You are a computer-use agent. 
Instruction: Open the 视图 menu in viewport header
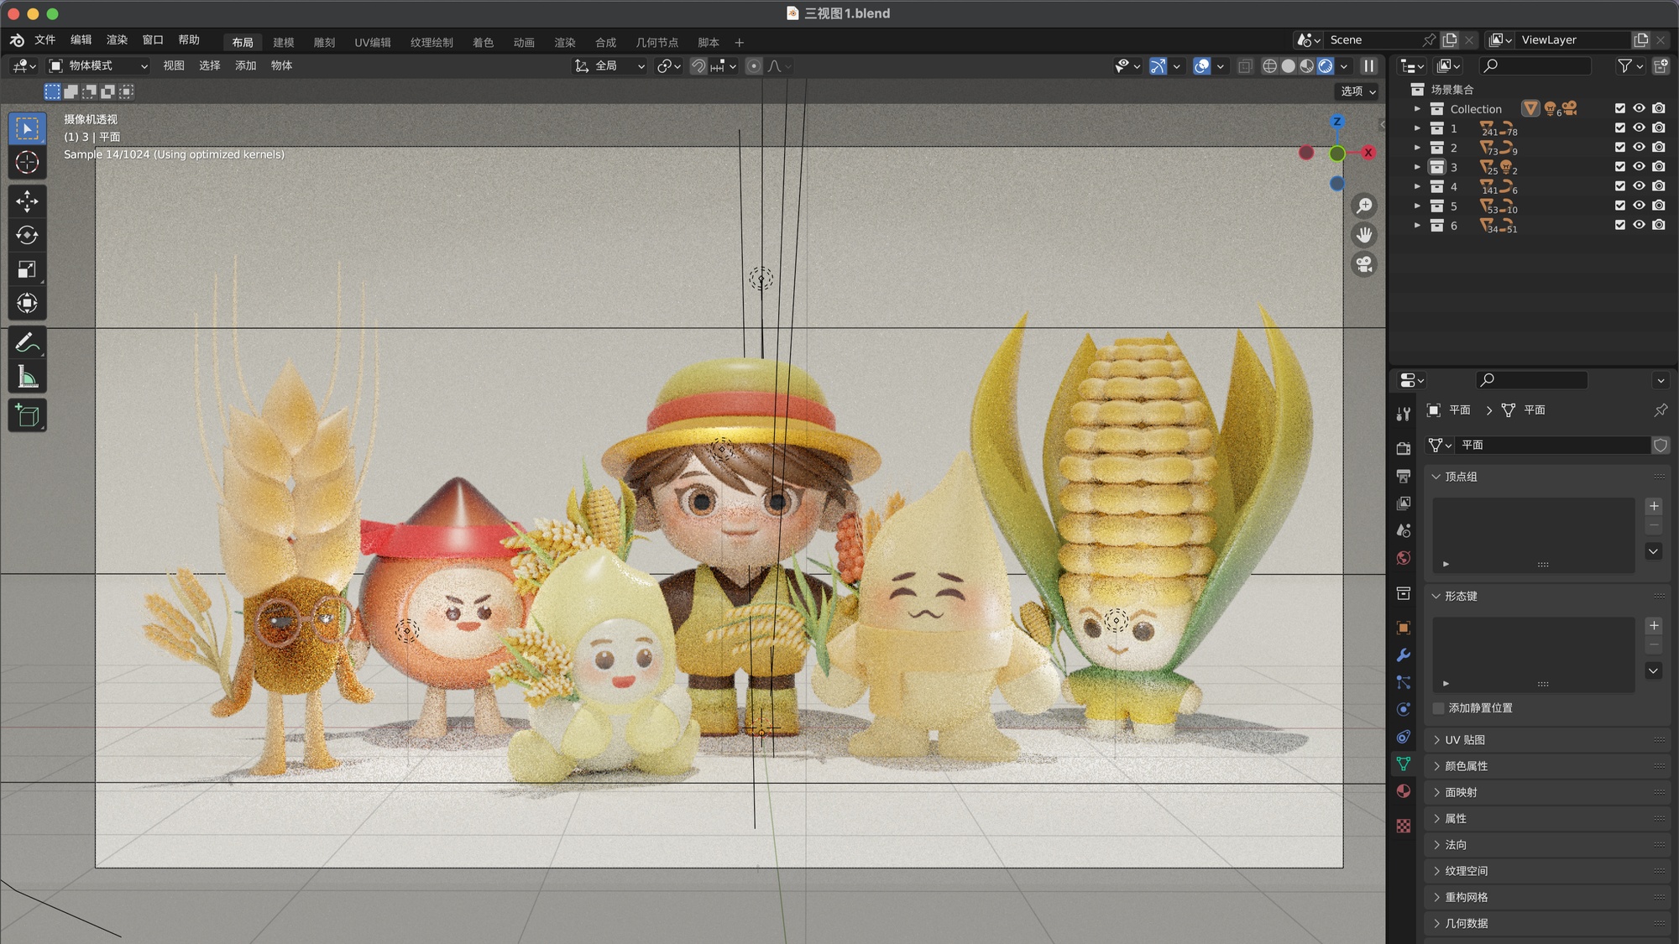pyautogui.click(x=173, y=65)
